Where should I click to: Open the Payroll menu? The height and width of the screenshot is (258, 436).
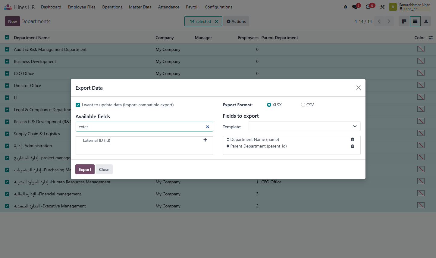(192, 7)
